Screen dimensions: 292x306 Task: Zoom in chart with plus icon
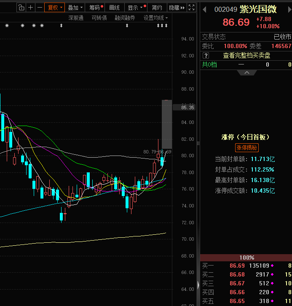[30, 8]
